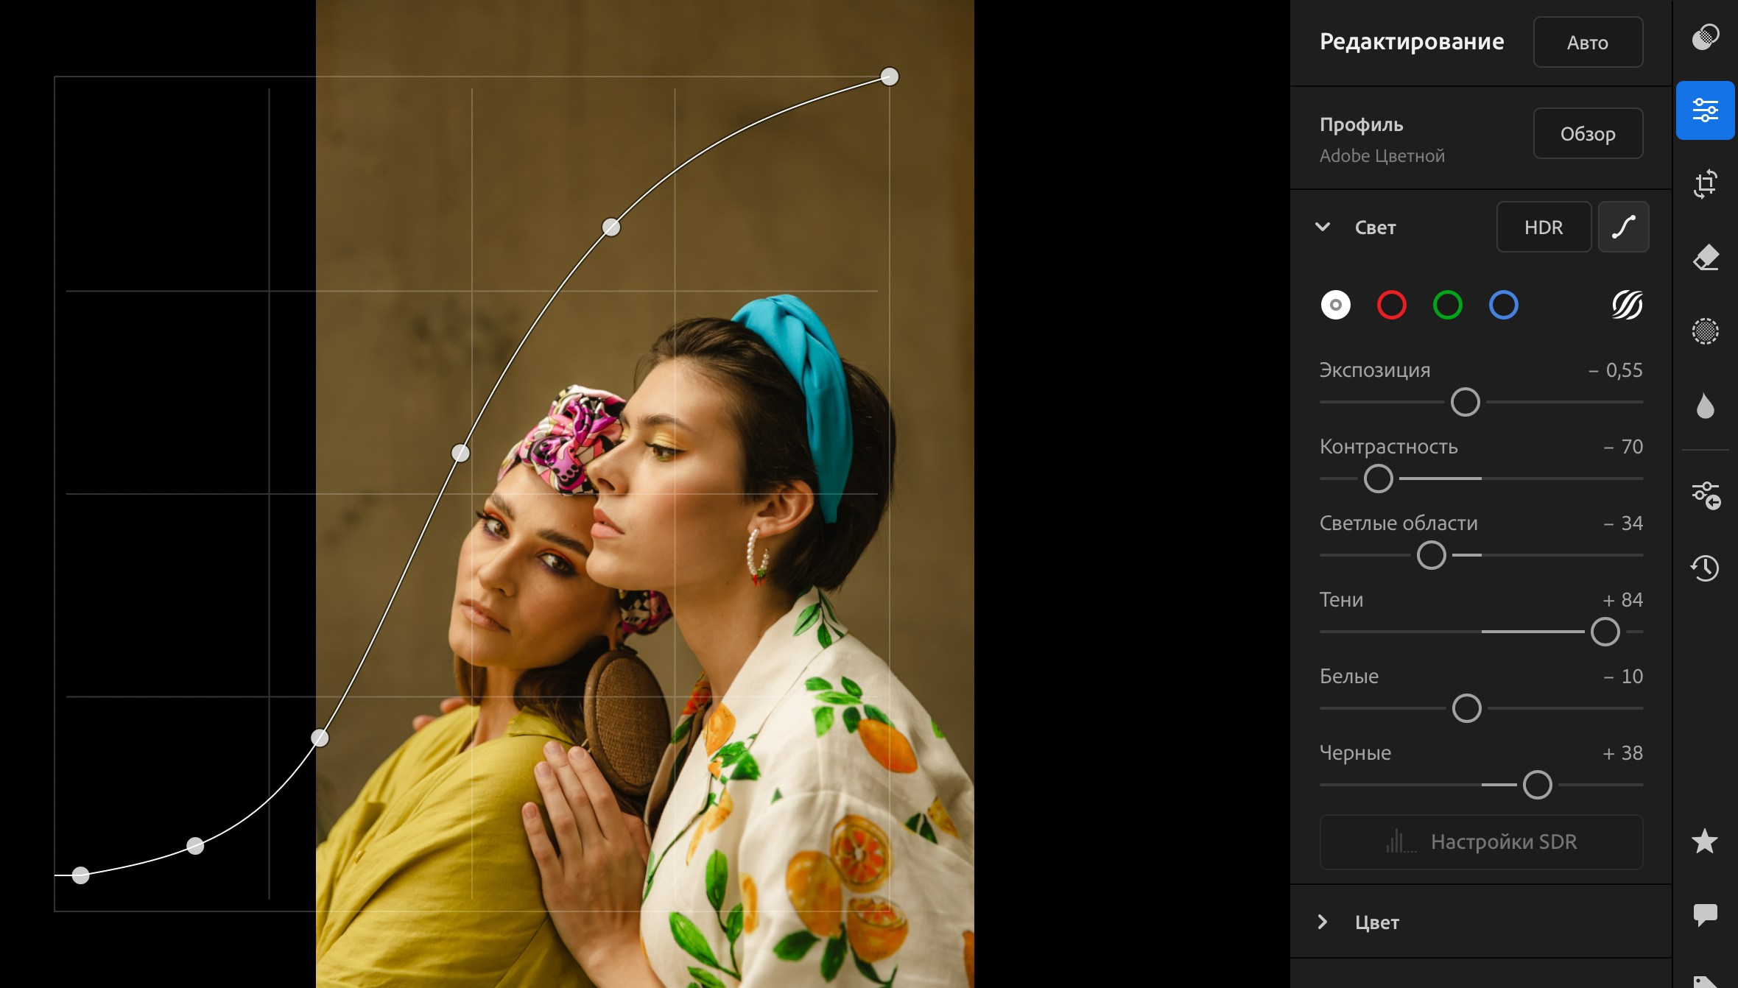Select the Crop and rotate tool

tap(1705, 184)
